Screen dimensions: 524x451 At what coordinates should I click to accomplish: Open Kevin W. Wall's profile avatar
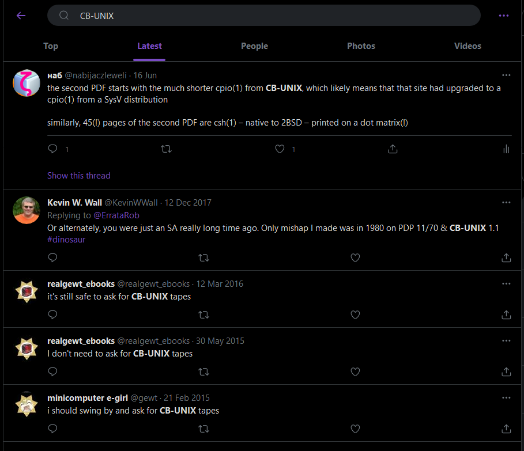coord(27,210)
